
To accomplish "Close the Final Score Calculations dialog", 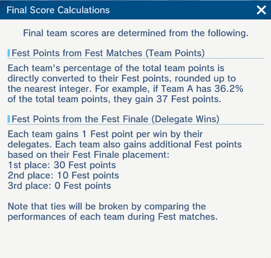I will pos(261,10).
